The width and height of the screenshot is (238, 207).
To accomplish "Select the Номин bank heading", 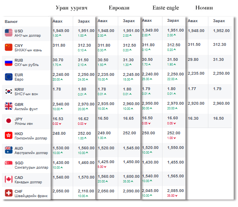I will (204, 8).
